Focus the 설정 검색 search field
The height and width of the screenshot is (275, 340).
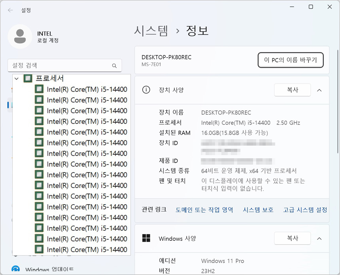(64, 65)
